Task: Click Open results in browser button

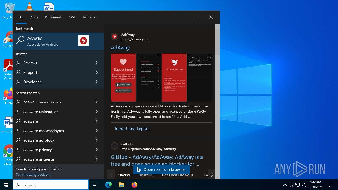Action: pyautogui.click(x=162, y=170)
